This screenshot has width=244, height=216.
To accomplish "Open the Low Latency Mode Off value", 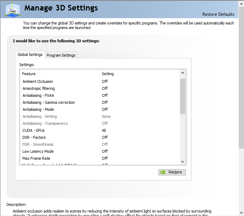I will click(x=105, y=151).
